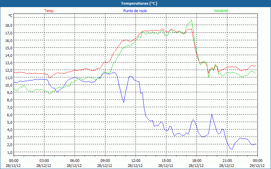Click the 18:00 time axis label
Viewport: 271px width, 169px height.
[196, 161]
